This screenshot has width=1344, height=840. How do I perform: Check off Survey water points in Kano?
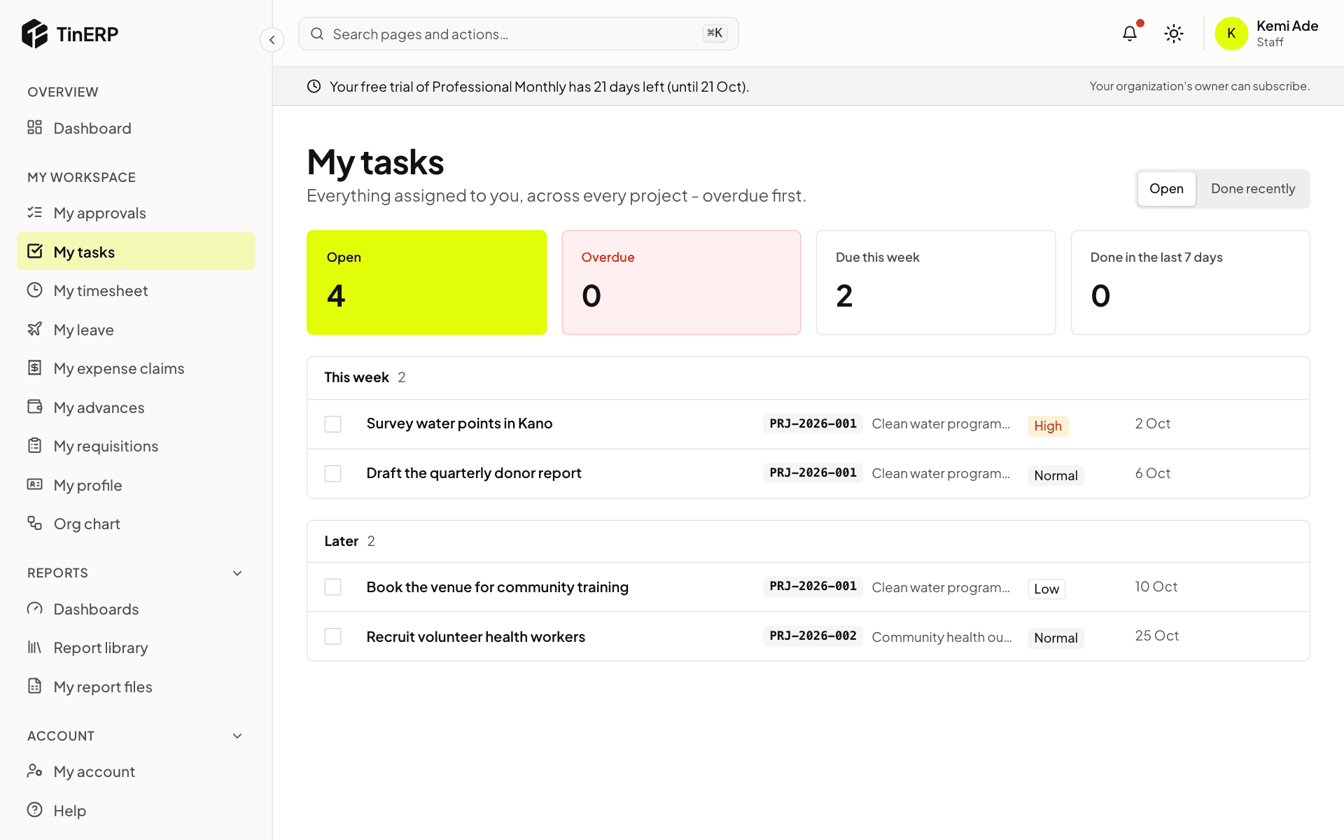[x=333, y=424]
